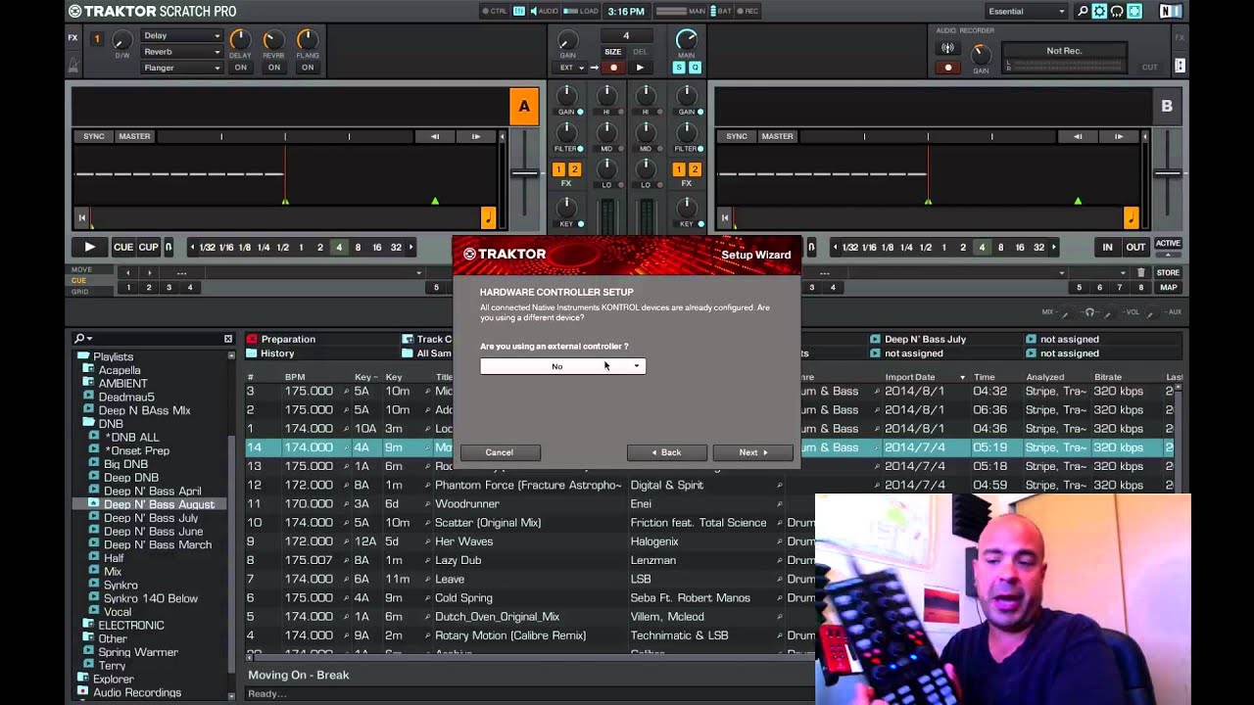Open the browser search magnifier in header
This screenshot has width=1254, height=705.
pos(1083,12)
